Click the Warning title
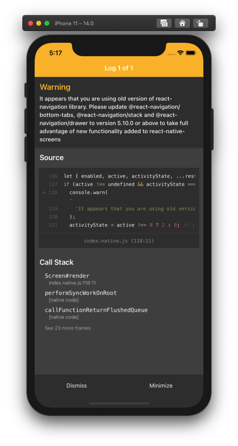The image size is (238, 446). pos(55,87)
